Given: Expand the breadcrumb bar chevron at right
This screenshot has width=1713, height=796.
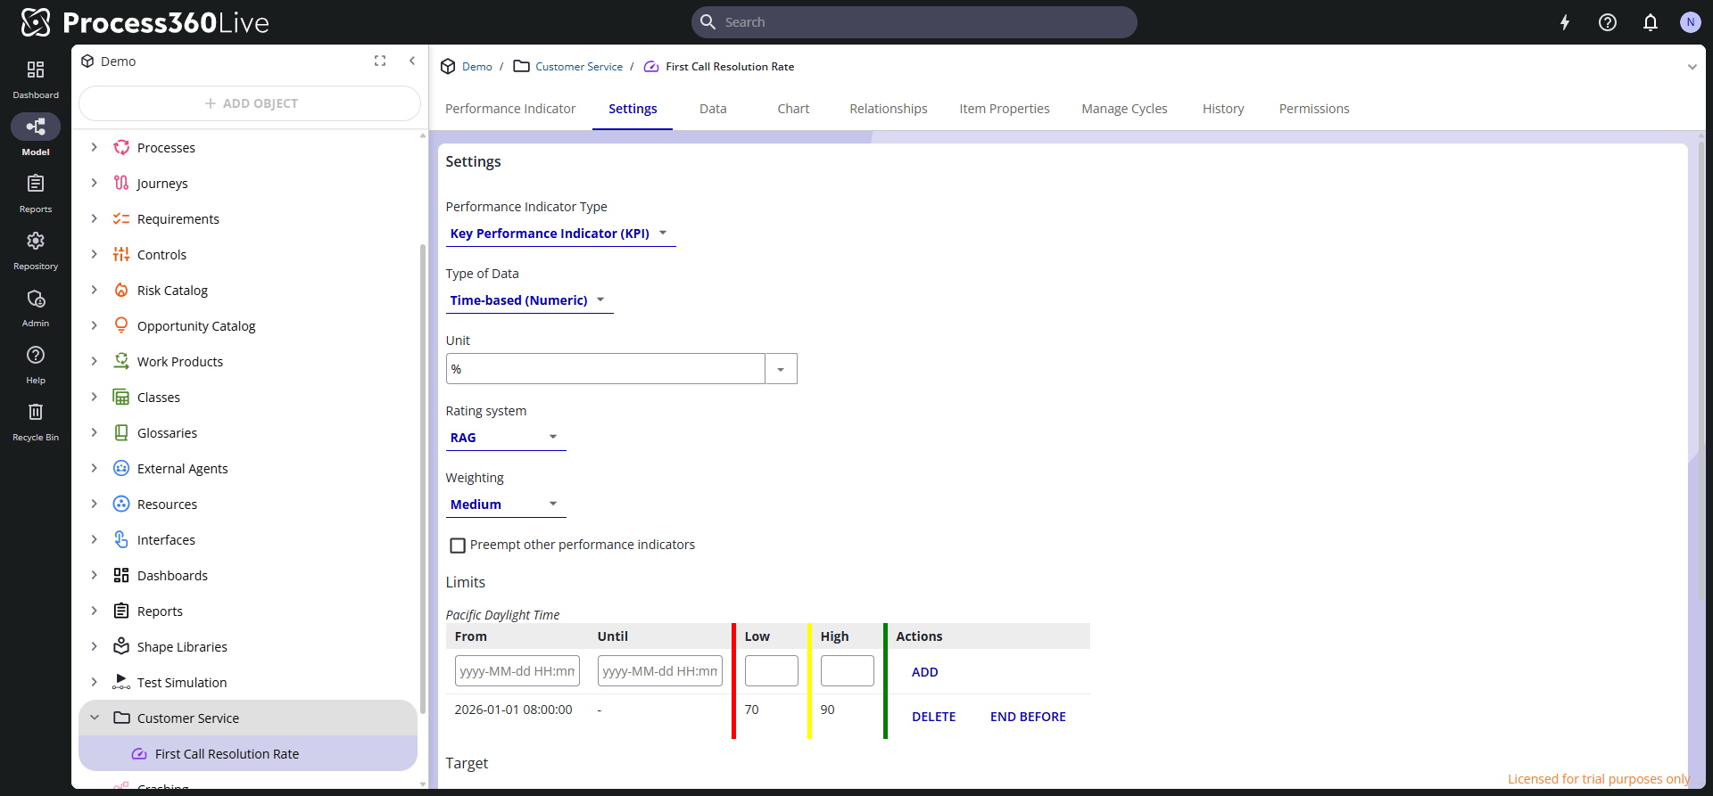Looking at the screenshot, I should [x=1692, y=67].
